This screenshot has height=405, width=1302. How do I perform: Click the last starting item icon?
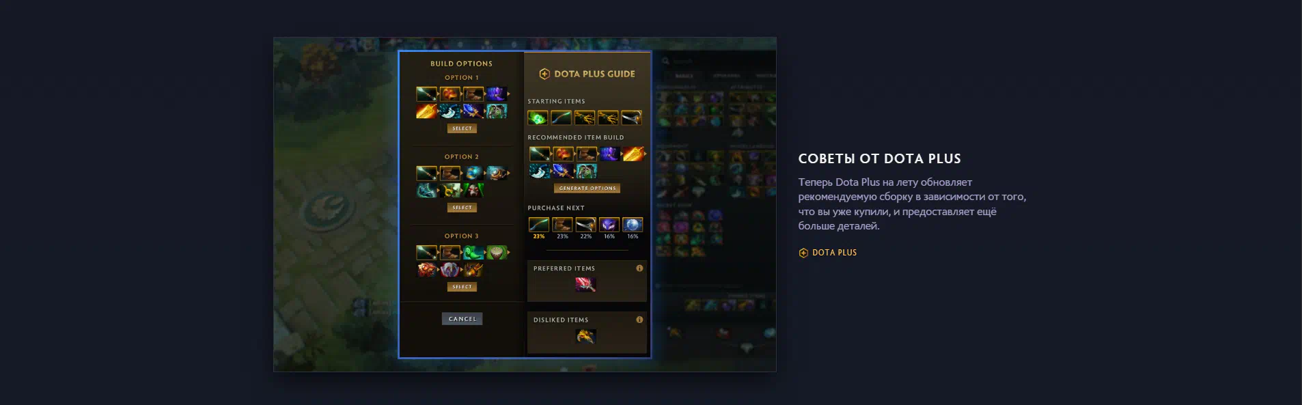pos(631,118)
